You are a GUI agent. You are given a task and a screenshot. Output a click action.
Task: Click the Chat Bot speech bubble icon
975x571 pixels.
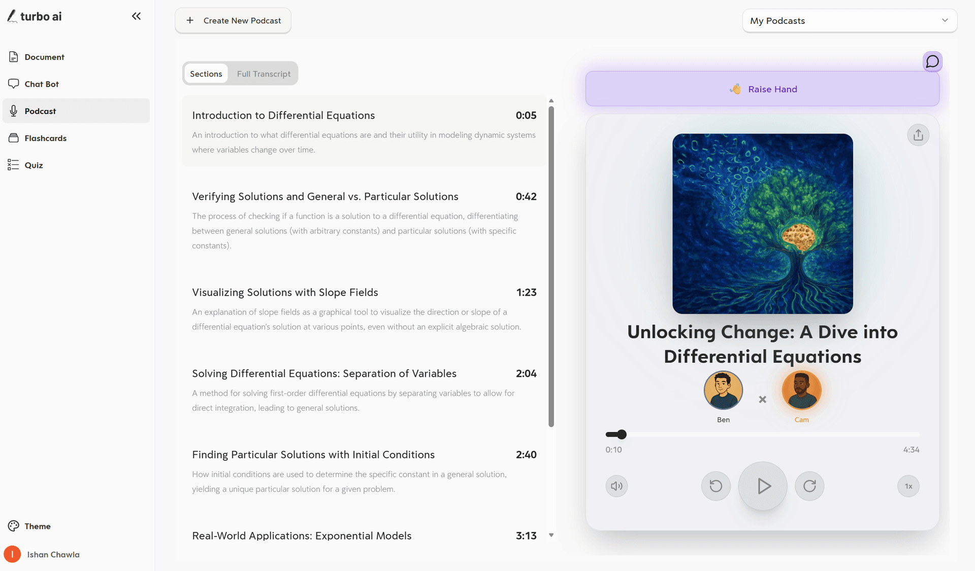14,84
